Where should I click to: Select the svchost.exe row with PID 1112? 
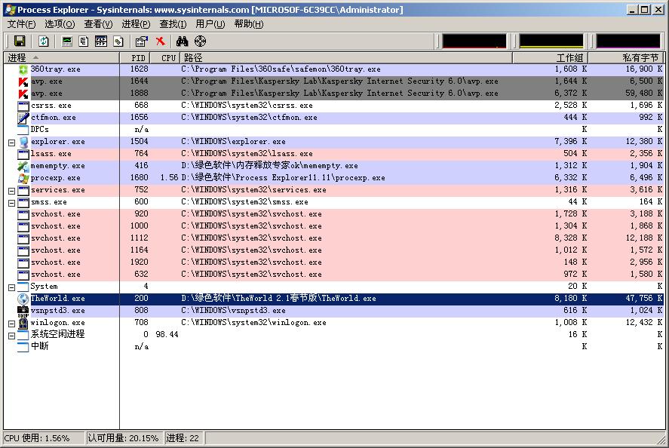point(335,238)
